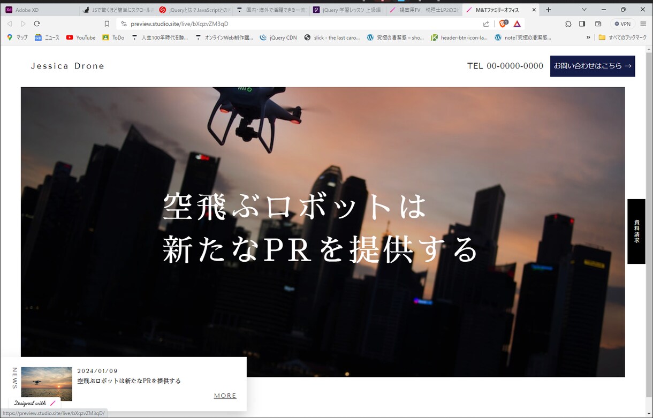Screen dimensions: 653x418
Task: Click the Designed with Studio badge
Action: point(35,403)
